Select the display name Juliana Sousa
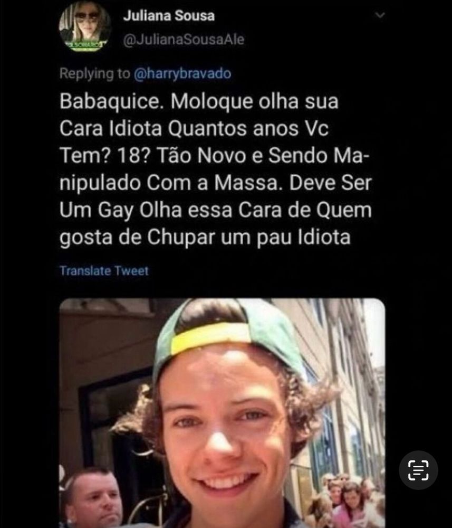The height and width of the screenshot is (528, 452). (x=169, y=16)
